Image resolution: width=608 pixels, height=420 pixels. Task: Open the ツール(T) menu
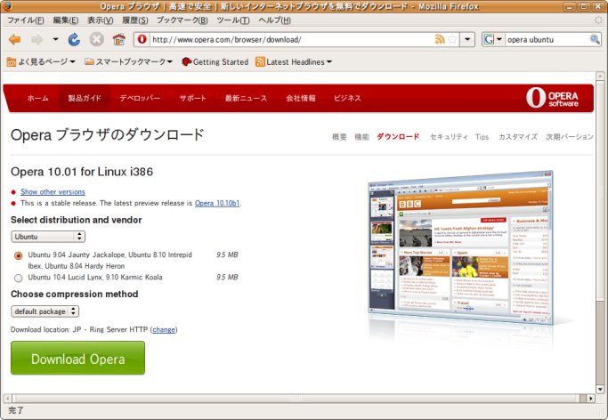pyautogui.click(x=233, y=20)
